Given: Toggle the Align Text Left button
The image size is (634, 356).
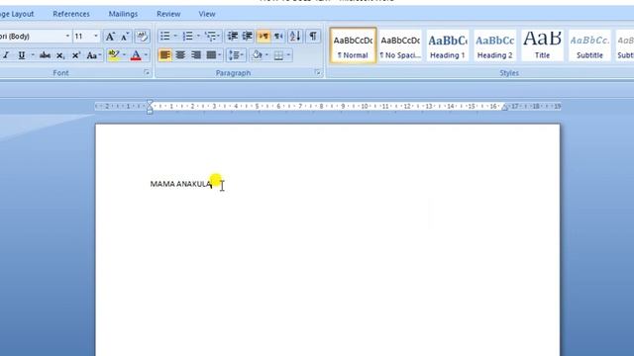Looking at the screenshot, I should (165, 55).
